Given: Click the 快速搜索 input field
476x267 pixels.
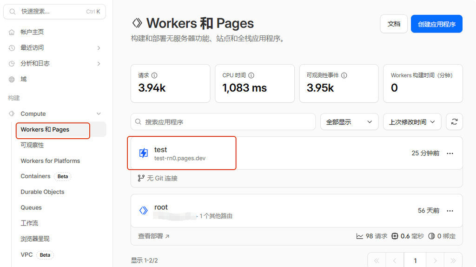Looking at the screenshot, I should [x=55, y=12].
